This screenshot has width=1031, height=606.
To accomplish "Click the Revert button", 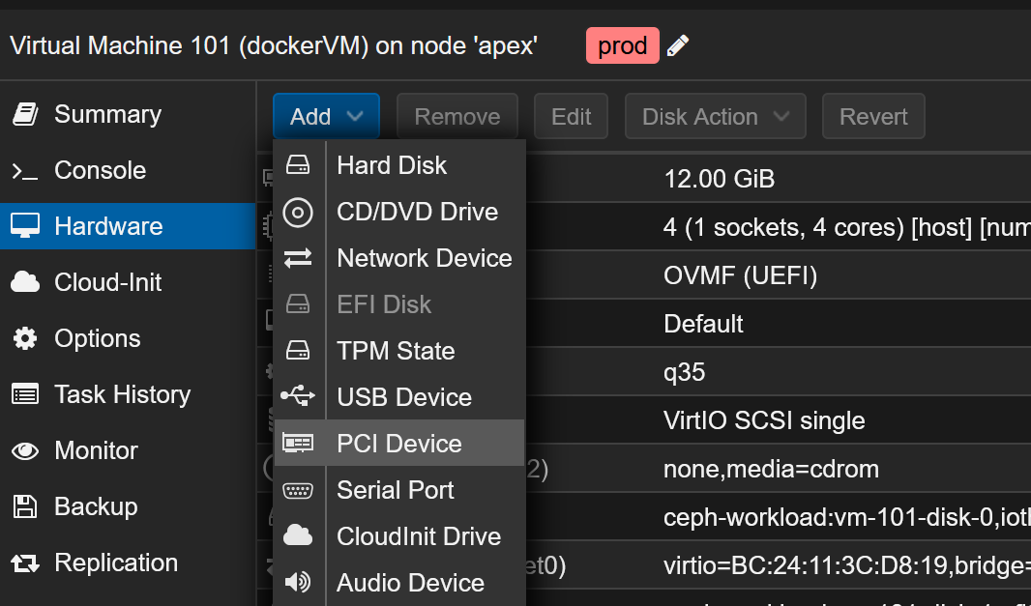I will pos(873,117).
